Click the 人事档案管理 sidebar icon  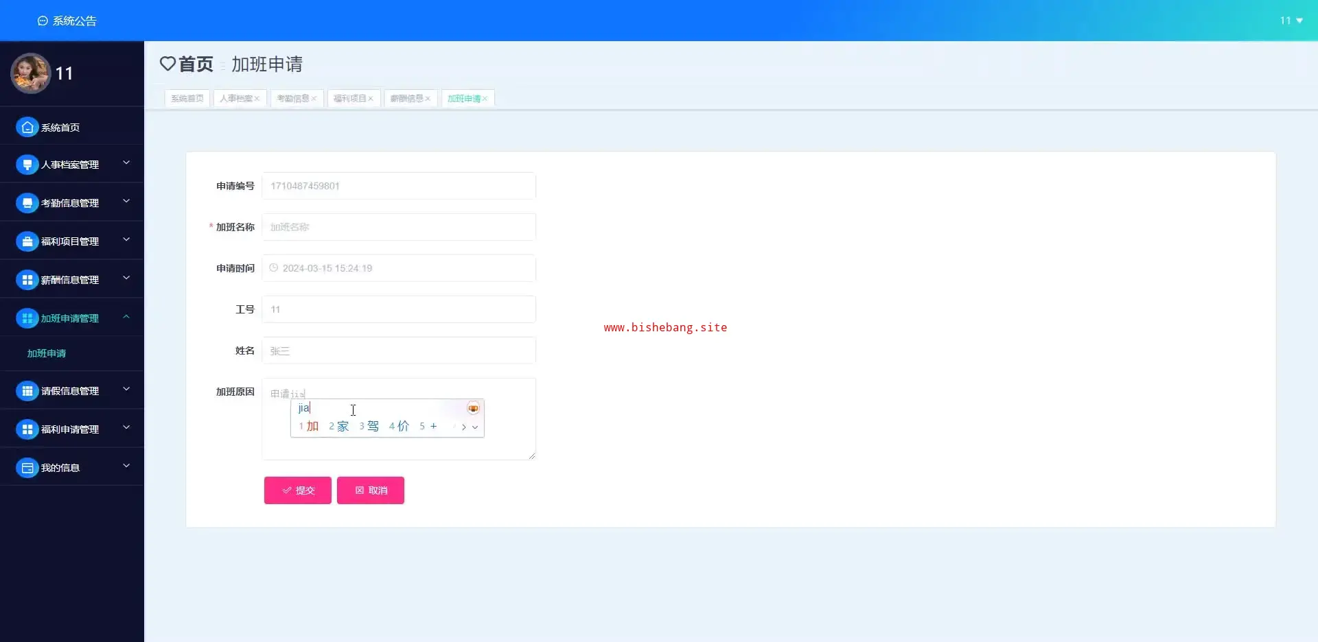(x=27, y=165)
